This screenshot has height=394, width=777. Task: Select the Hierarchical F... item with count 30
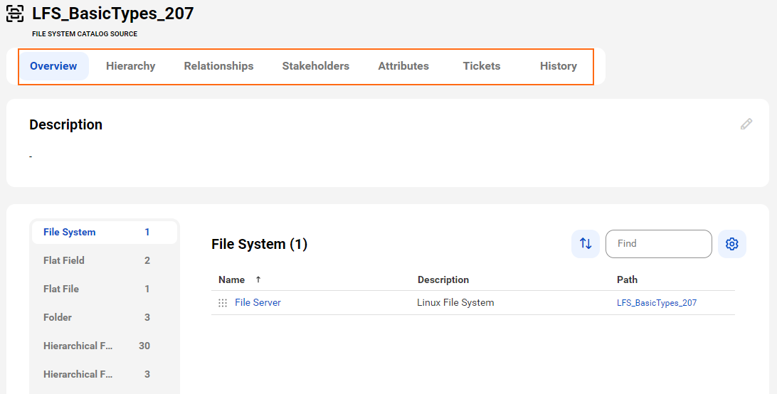pos(105,346)
